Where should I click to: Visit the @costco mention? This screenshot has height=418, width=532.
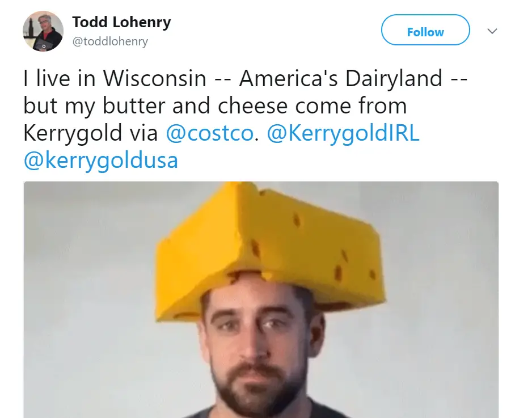pos(209,133)
